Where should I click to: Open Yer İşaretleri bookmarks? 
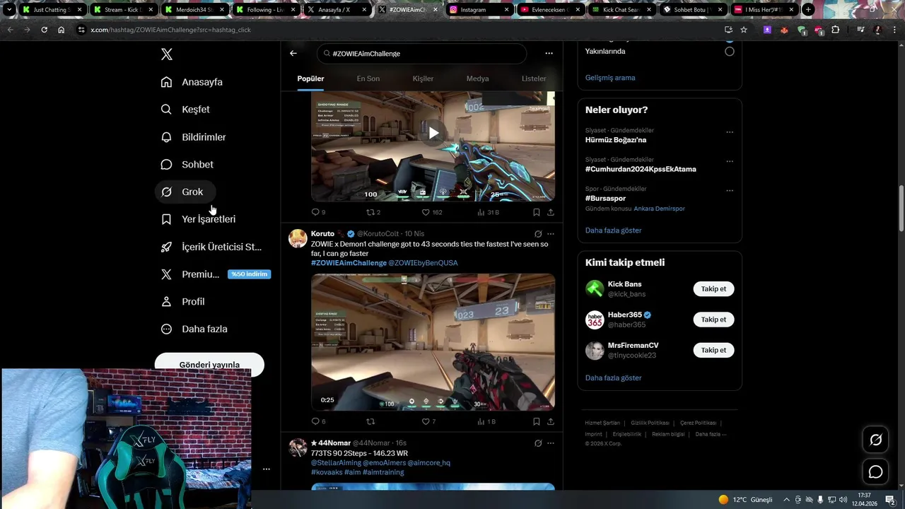tap(199, 219)
